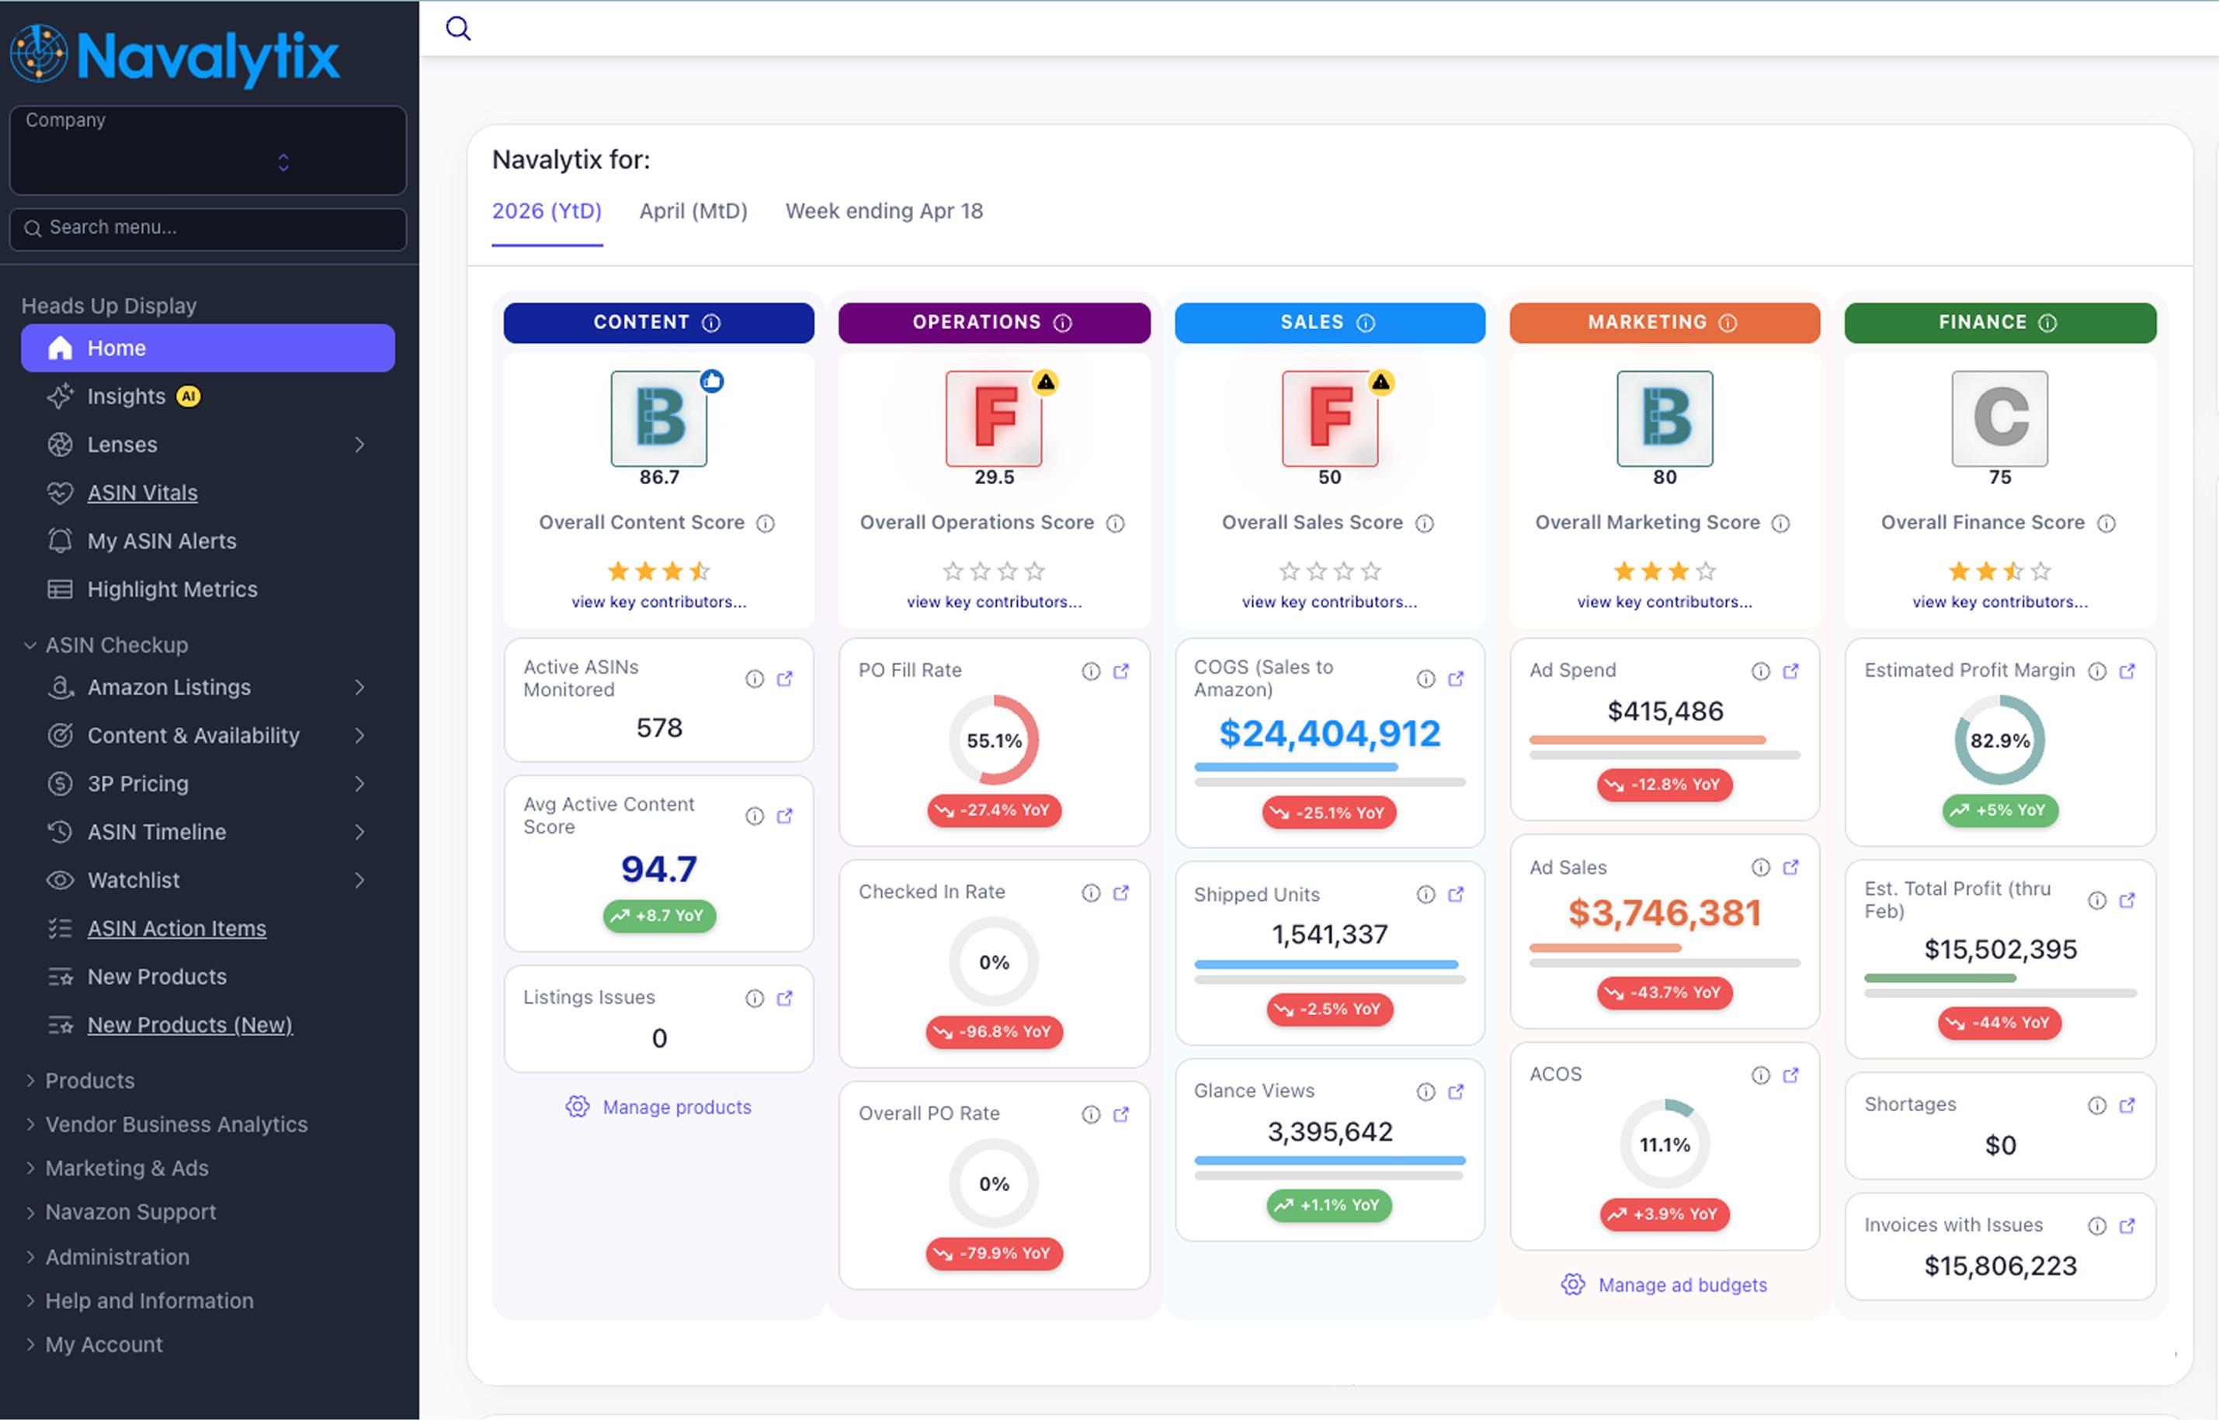The width and height of the screenshot is (2219, 1420).
Task: Click the Navalytix logo
Action: tap(175, 55)
